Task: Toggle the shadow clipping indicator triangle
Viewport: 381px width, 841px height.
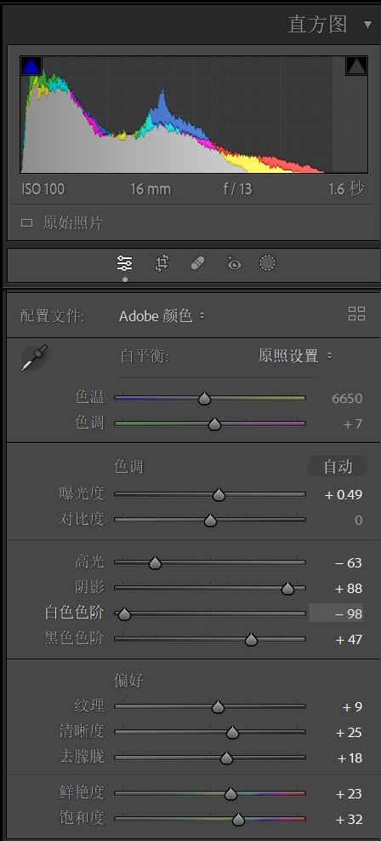Action: point(31,66)
